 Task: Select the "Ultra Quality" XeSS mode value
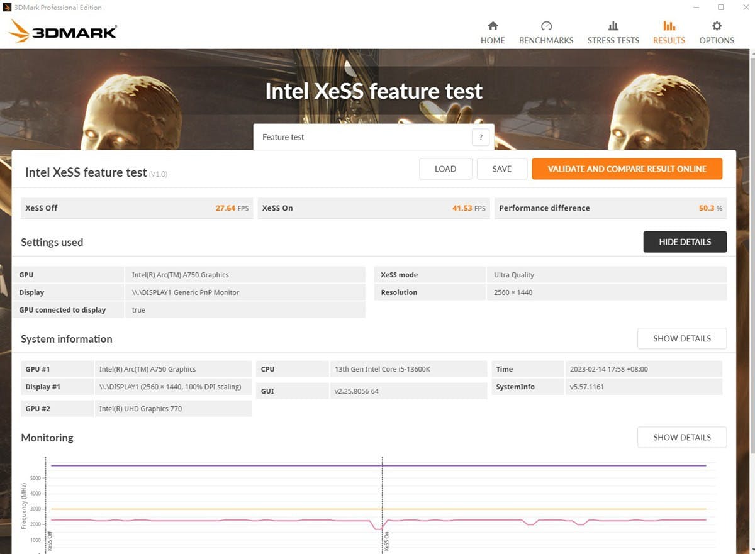(514, 275)
